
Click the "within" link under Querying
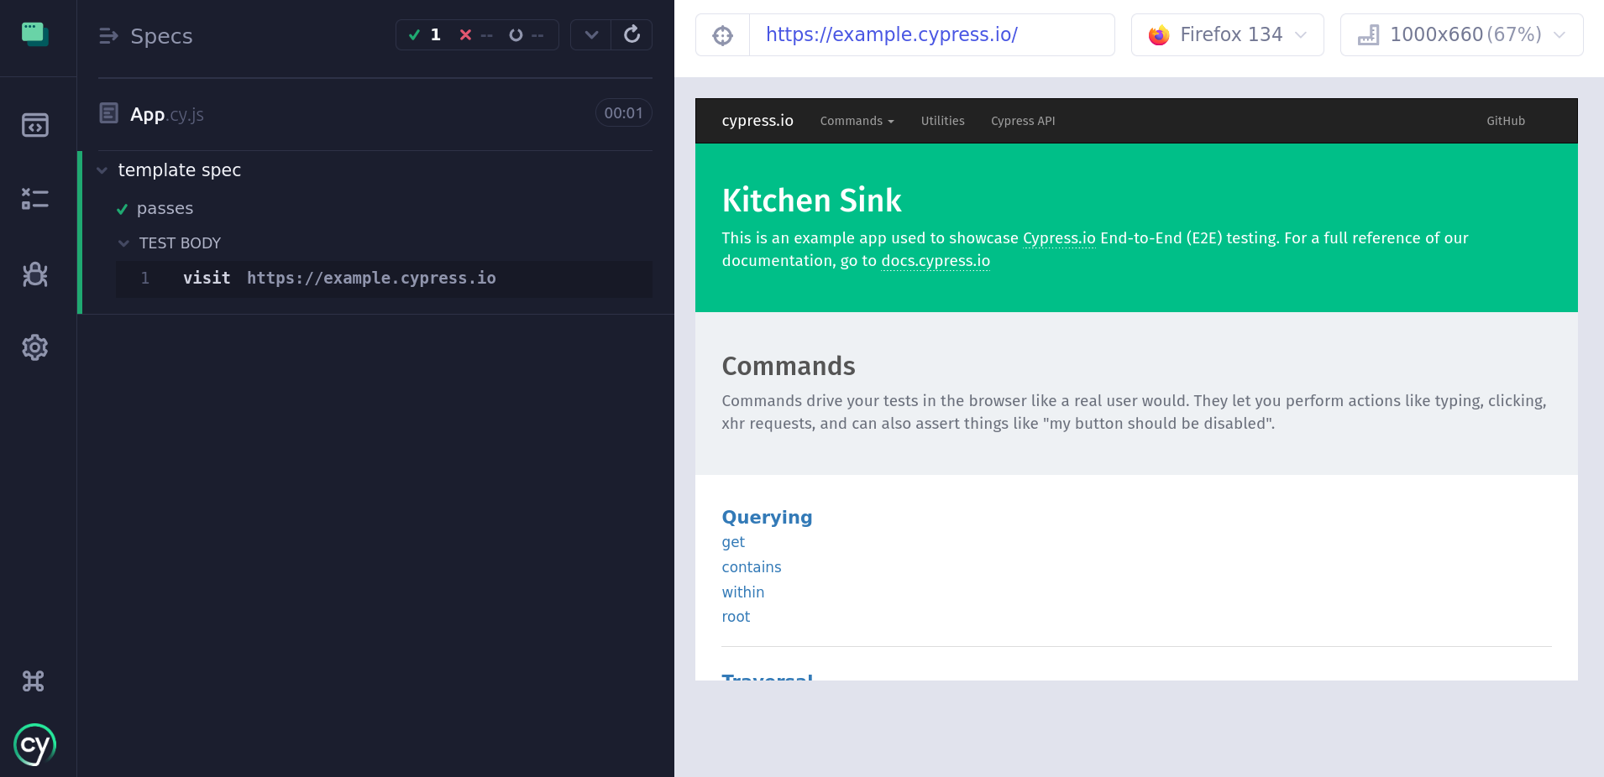[x=742, y=592]
